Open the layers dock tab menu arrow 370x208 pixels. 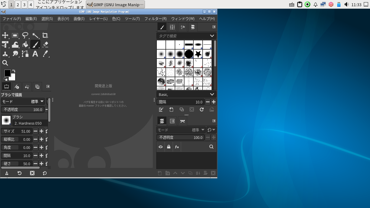(214, 121)
